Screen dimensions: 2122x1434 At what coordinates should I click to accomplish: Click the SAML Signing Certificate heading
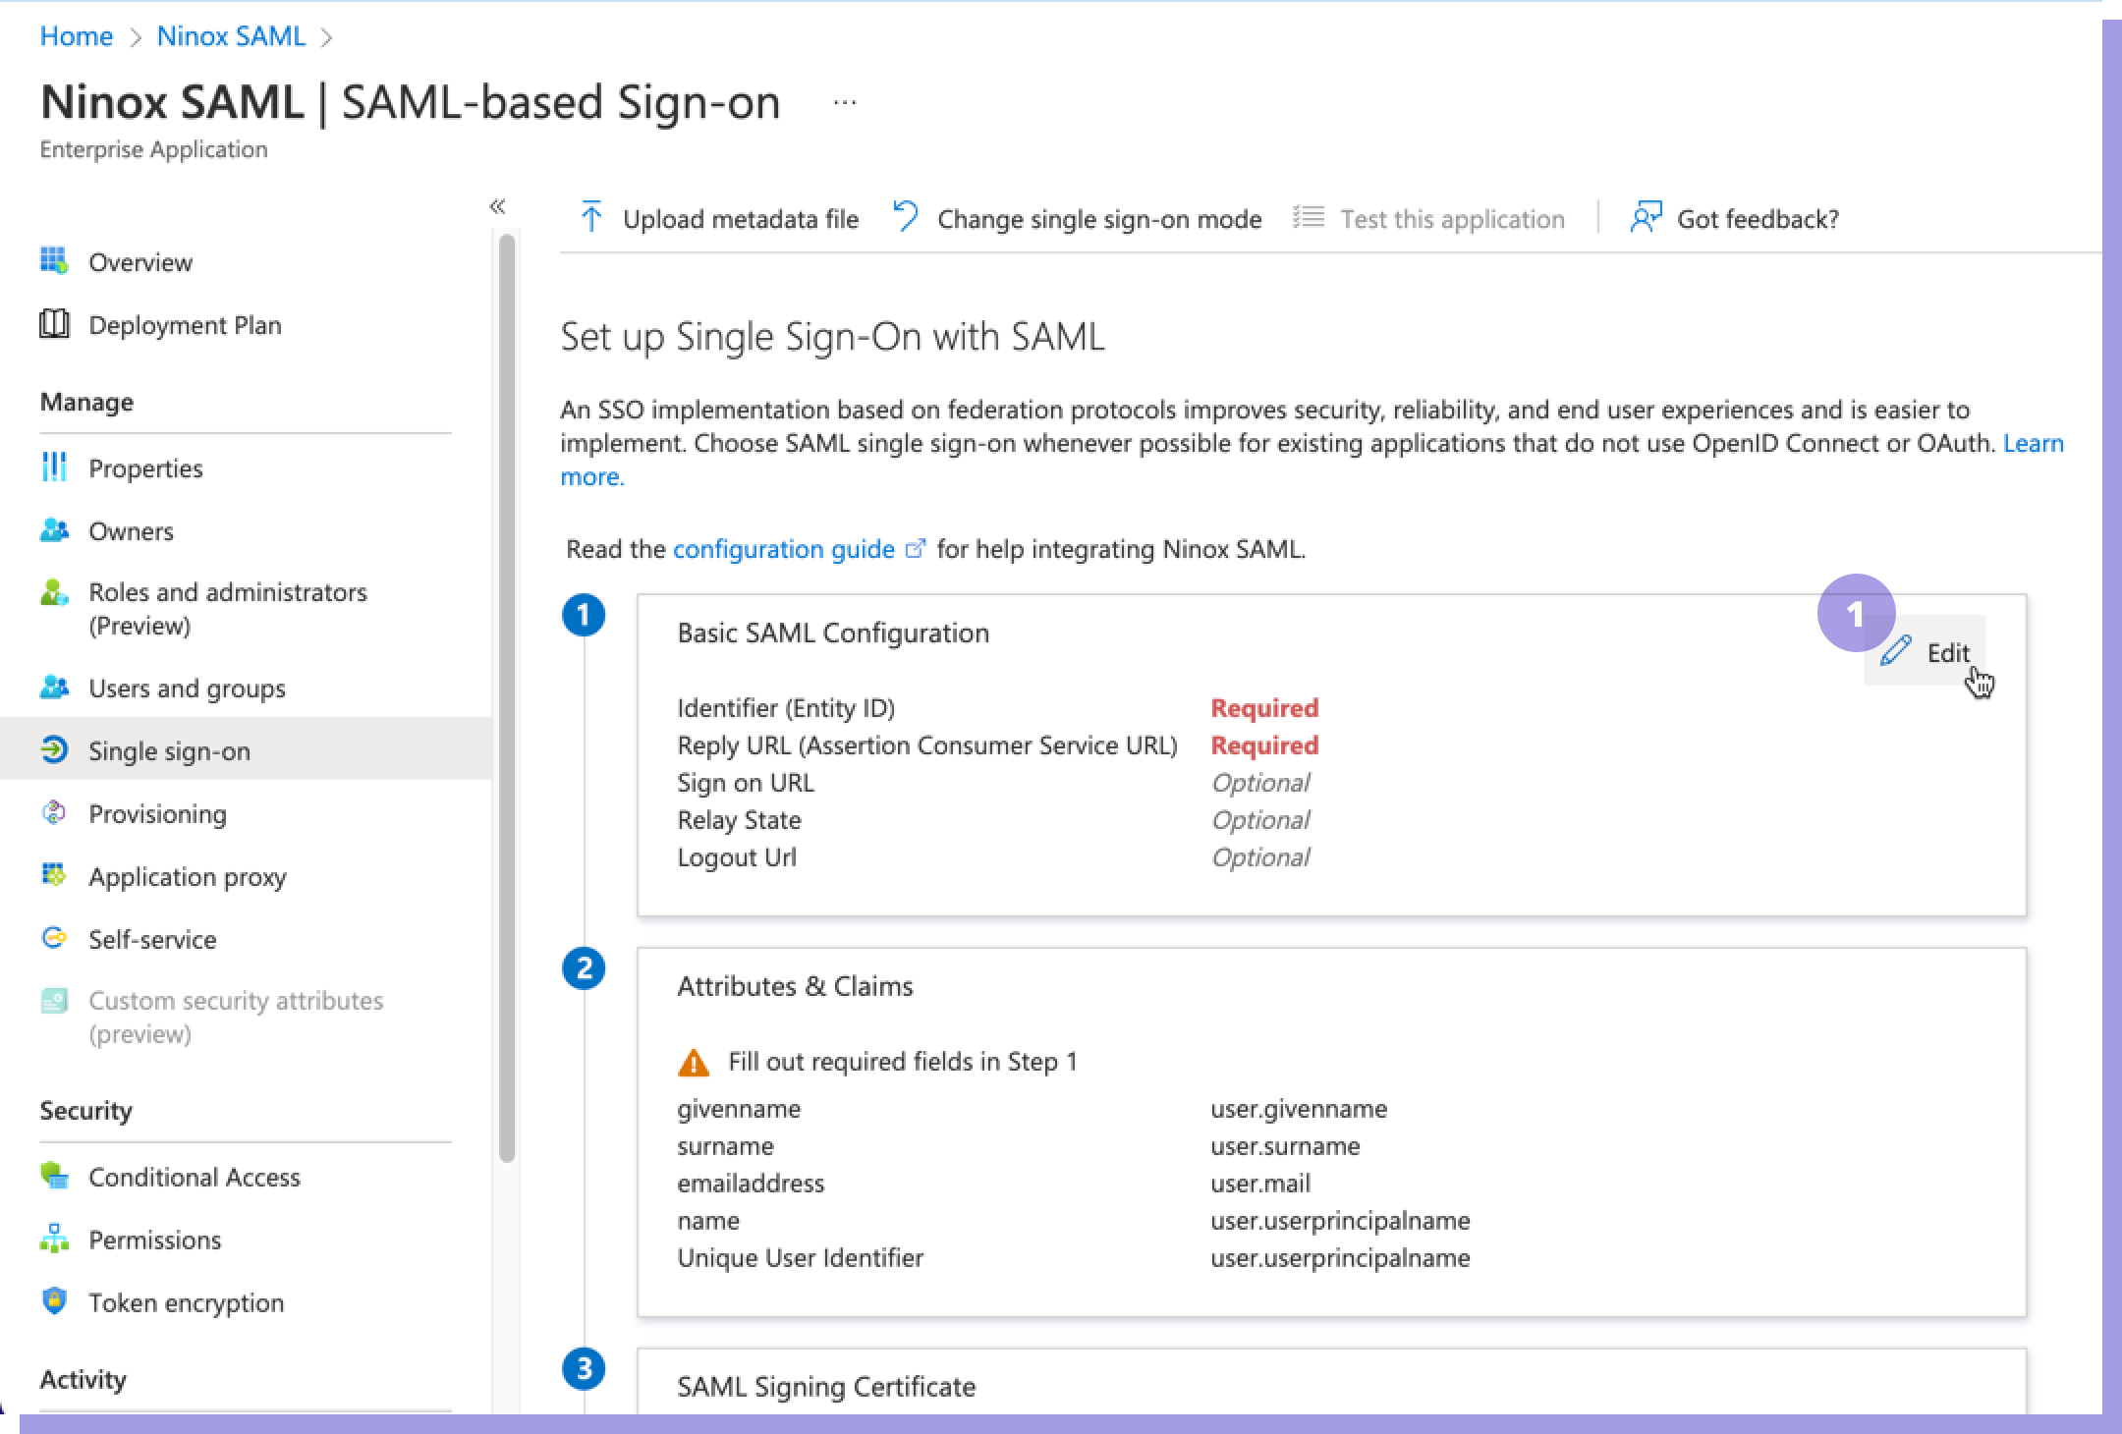[x=826, y=1387]
